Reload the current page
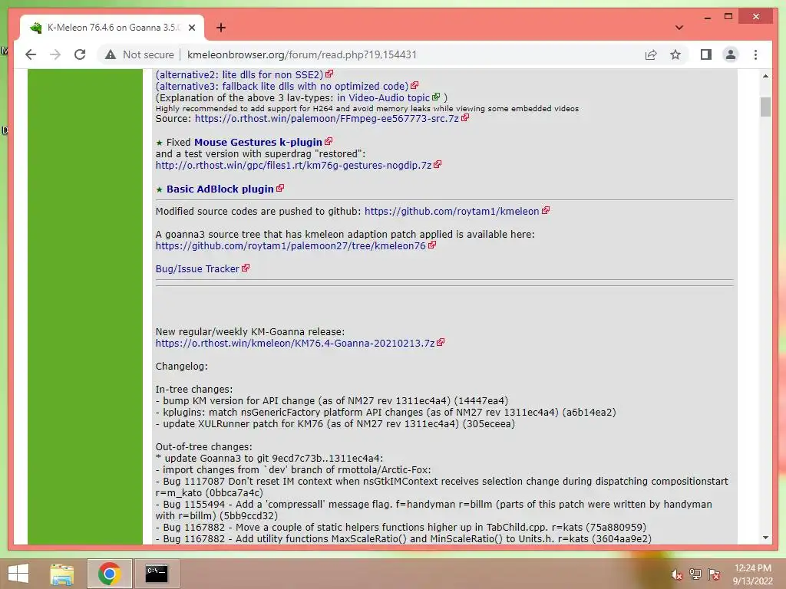Screen dimensions: 786x589 click(x=80, y=54)
